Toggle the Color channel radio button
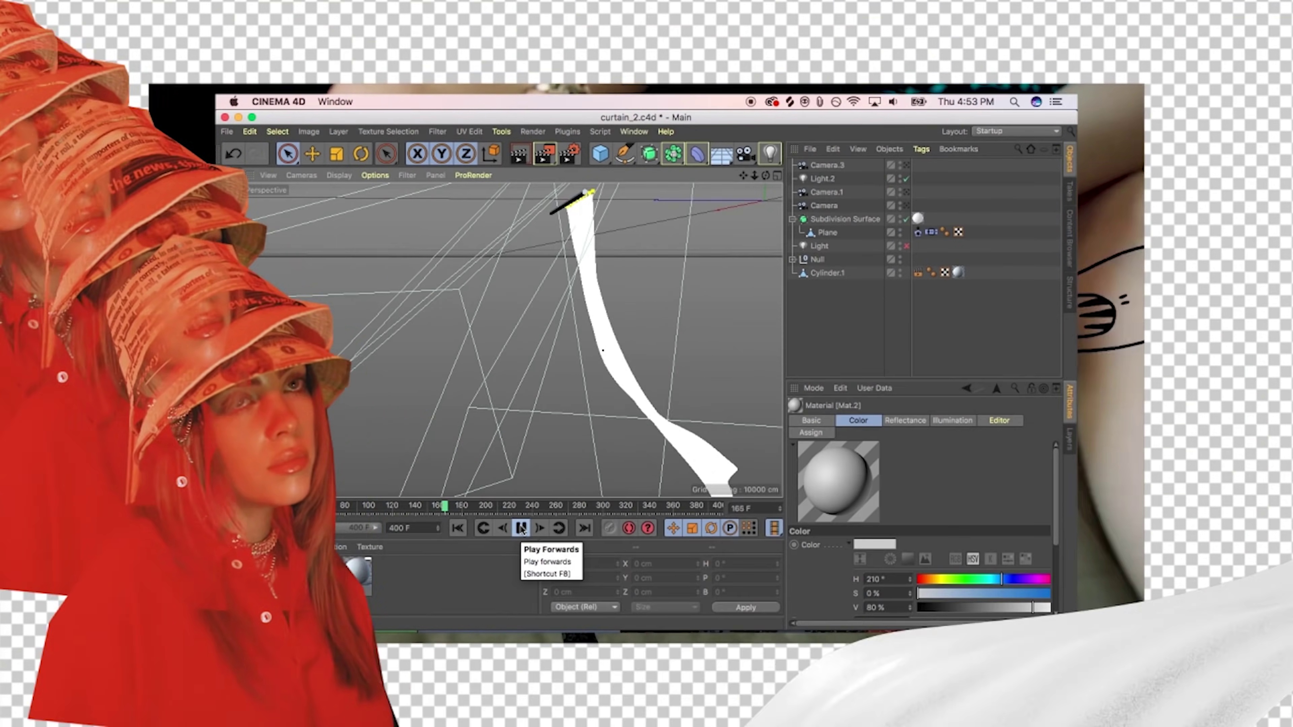This screenshot has width=1293, height=727. [794, 545]
